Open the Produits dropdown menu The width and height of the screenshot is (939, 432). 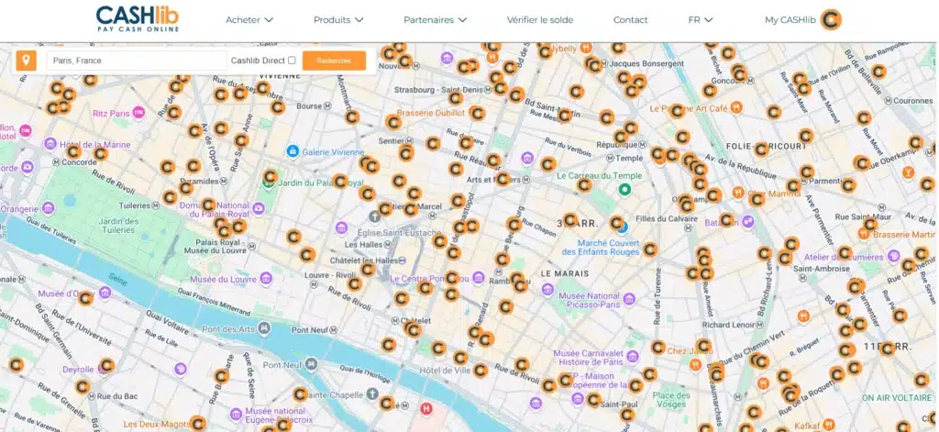click(338, 19)
